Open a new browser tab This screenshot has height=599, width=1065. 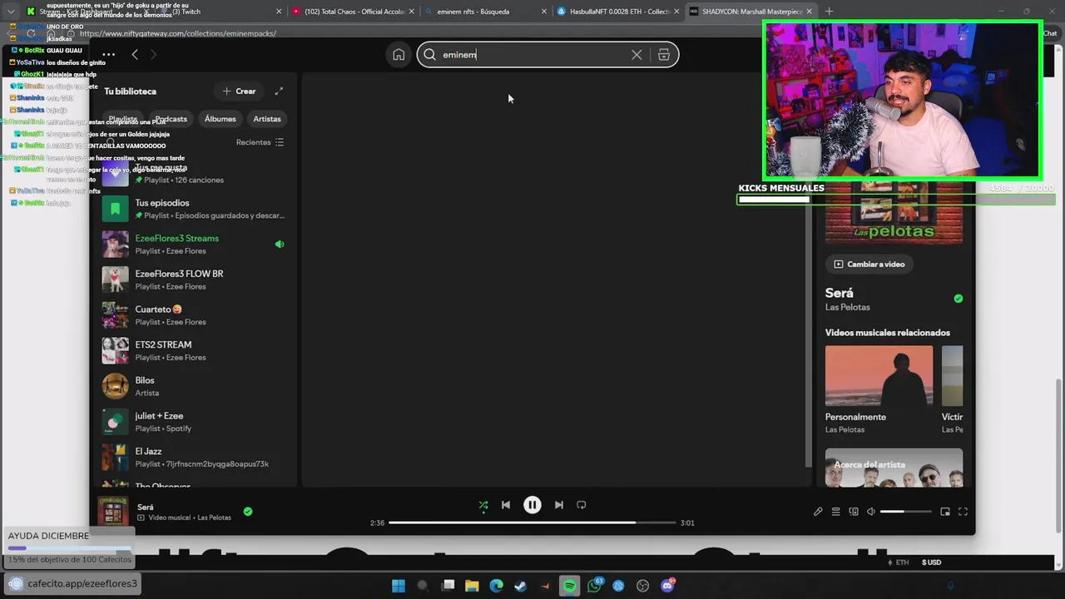click(829, 12)
